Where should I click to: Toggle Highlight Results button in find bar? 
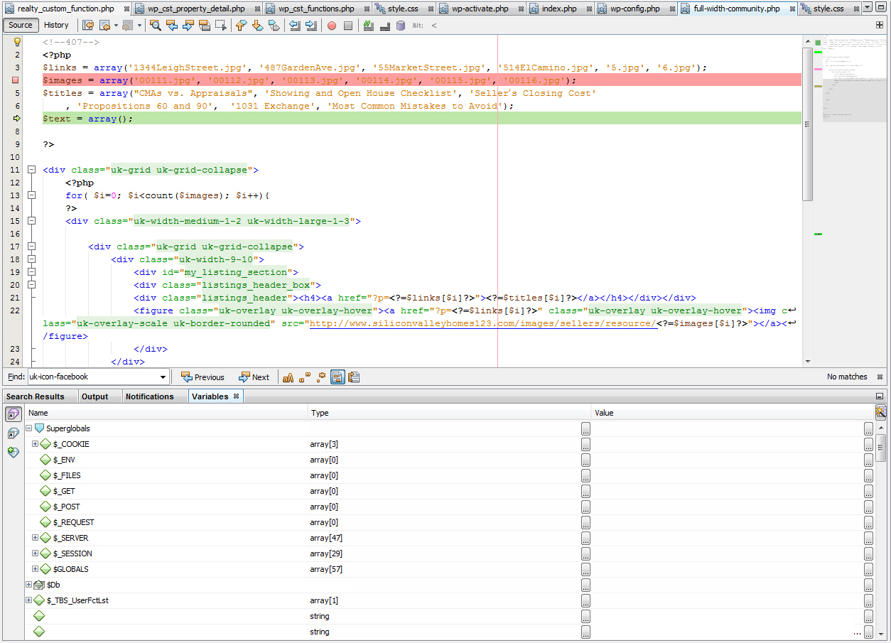coord(337,377)
